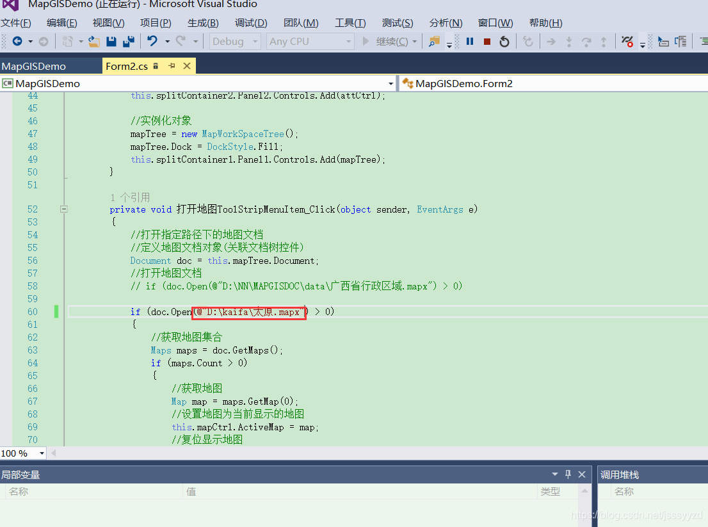Open the 生成(B) menu

[x=203, y=23]
